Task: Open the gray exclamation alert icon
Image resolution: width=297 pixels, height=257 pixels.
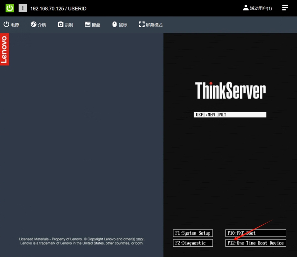Action: 23,8
